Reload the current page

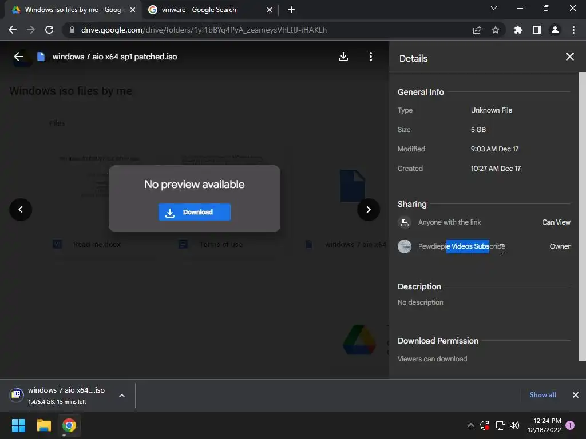(x=49, y=30)
